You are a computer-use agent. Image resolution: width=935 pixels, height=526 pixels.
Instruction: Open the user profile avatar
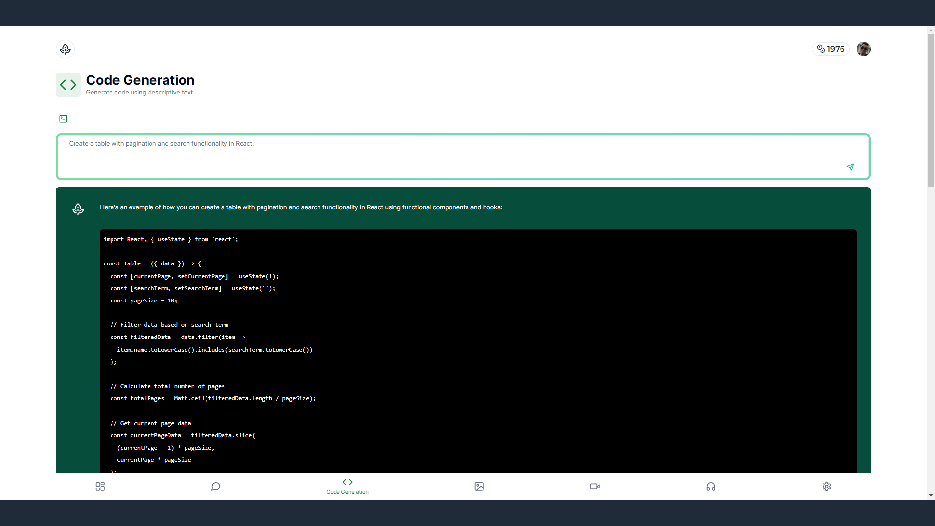coord(863,49)
